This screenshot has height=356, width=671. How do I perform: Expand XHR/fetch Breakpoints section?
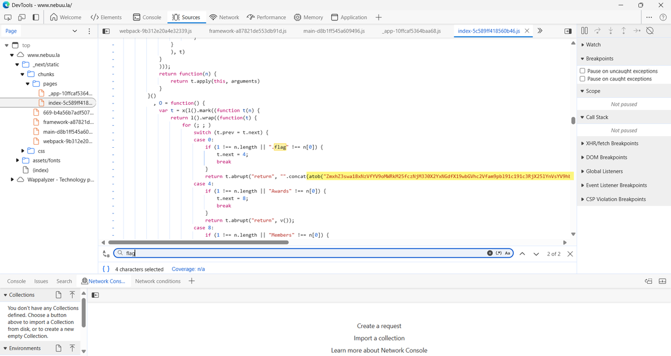[612, 143]
